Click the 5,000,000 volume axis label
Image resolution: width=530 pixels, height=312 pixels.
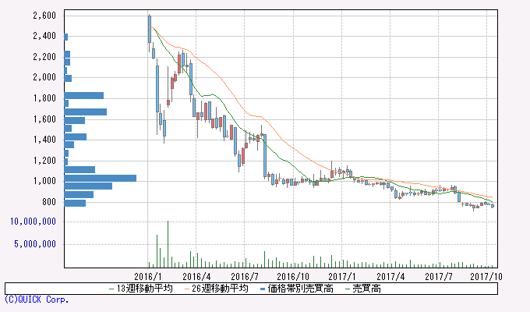pyautogui.click(x=35, y=244)
